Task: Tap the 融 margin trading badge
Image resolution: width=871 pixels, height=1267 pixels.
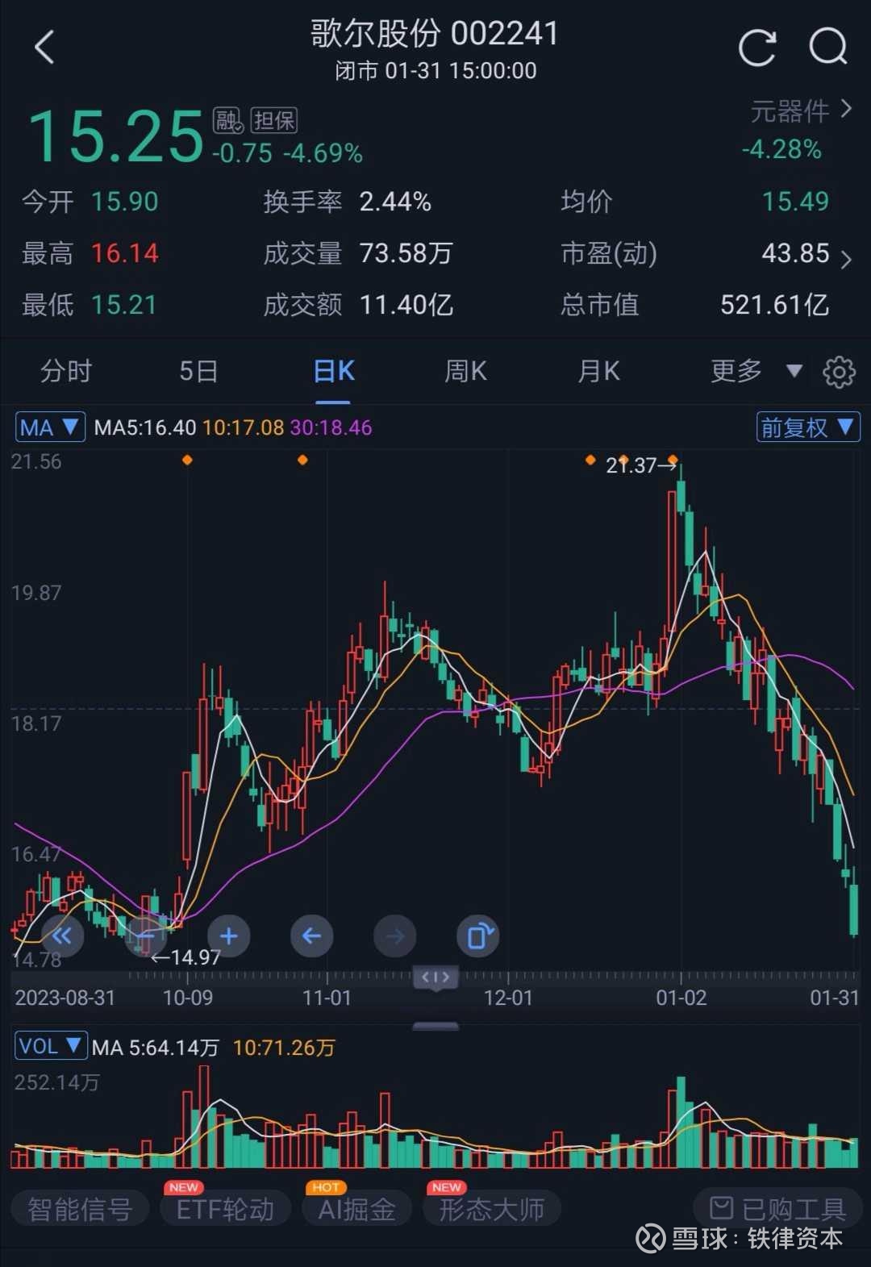Action: coord(227,121)
